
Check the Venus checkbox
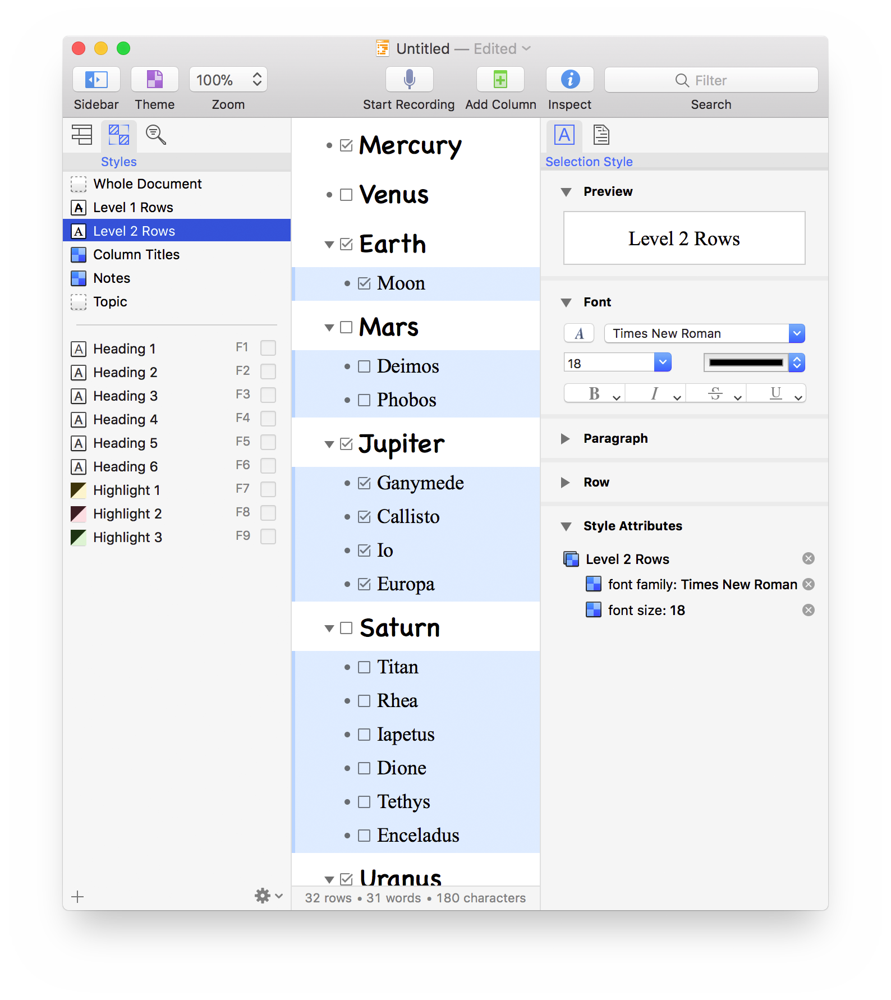347,195
